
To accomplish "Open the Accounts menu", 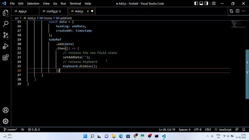I will click(5, 110).
